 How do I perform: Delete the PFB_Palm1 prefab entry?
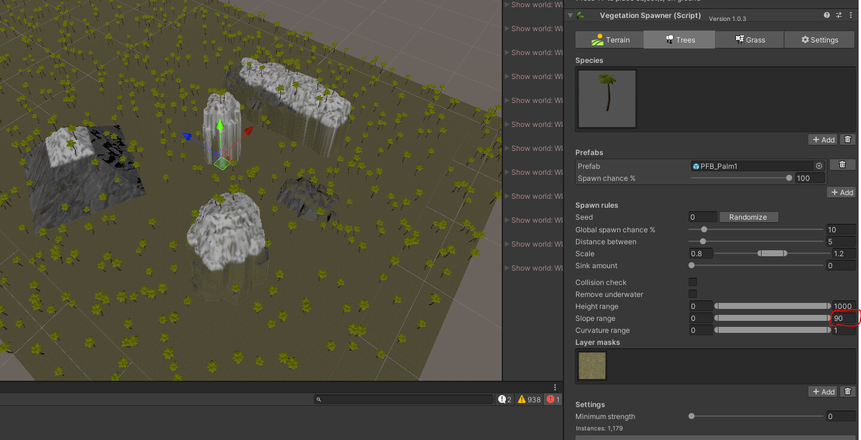[x=842, y=164]
